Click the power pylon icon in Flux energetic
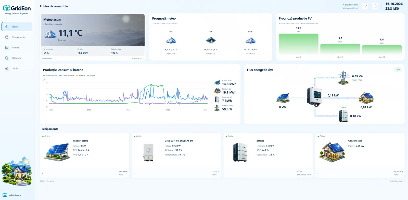This screenshot has height=200, width=408. (343, 78)
